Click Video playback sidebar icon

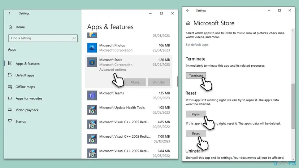click(x=10, y=110)
